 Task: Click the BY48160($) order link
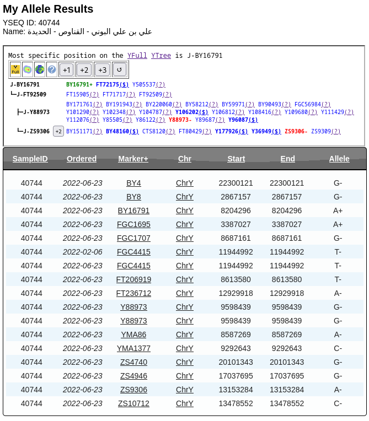pyautogui.click(x=122, y=131)
